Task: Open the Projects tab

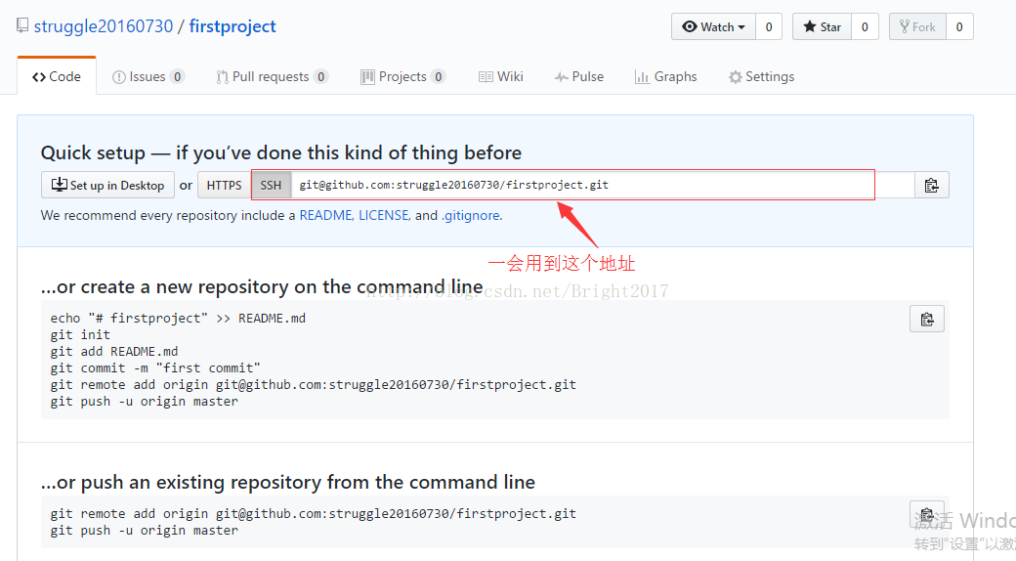Action: [x=403, y=76]
